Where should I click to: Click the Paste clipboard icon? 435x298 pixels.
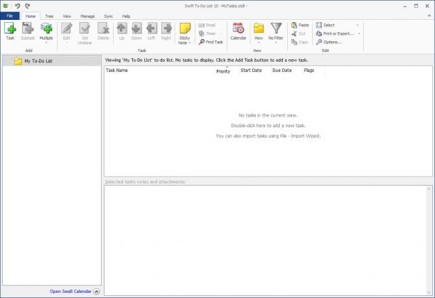[x=294, y=26]
